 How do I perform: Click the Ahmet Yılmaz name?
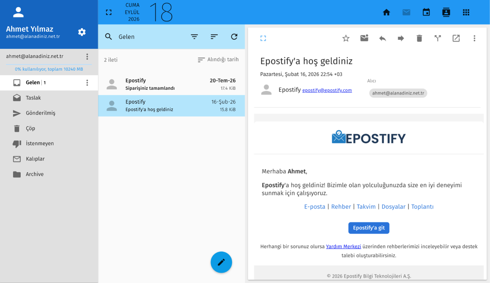coord(30,29)
